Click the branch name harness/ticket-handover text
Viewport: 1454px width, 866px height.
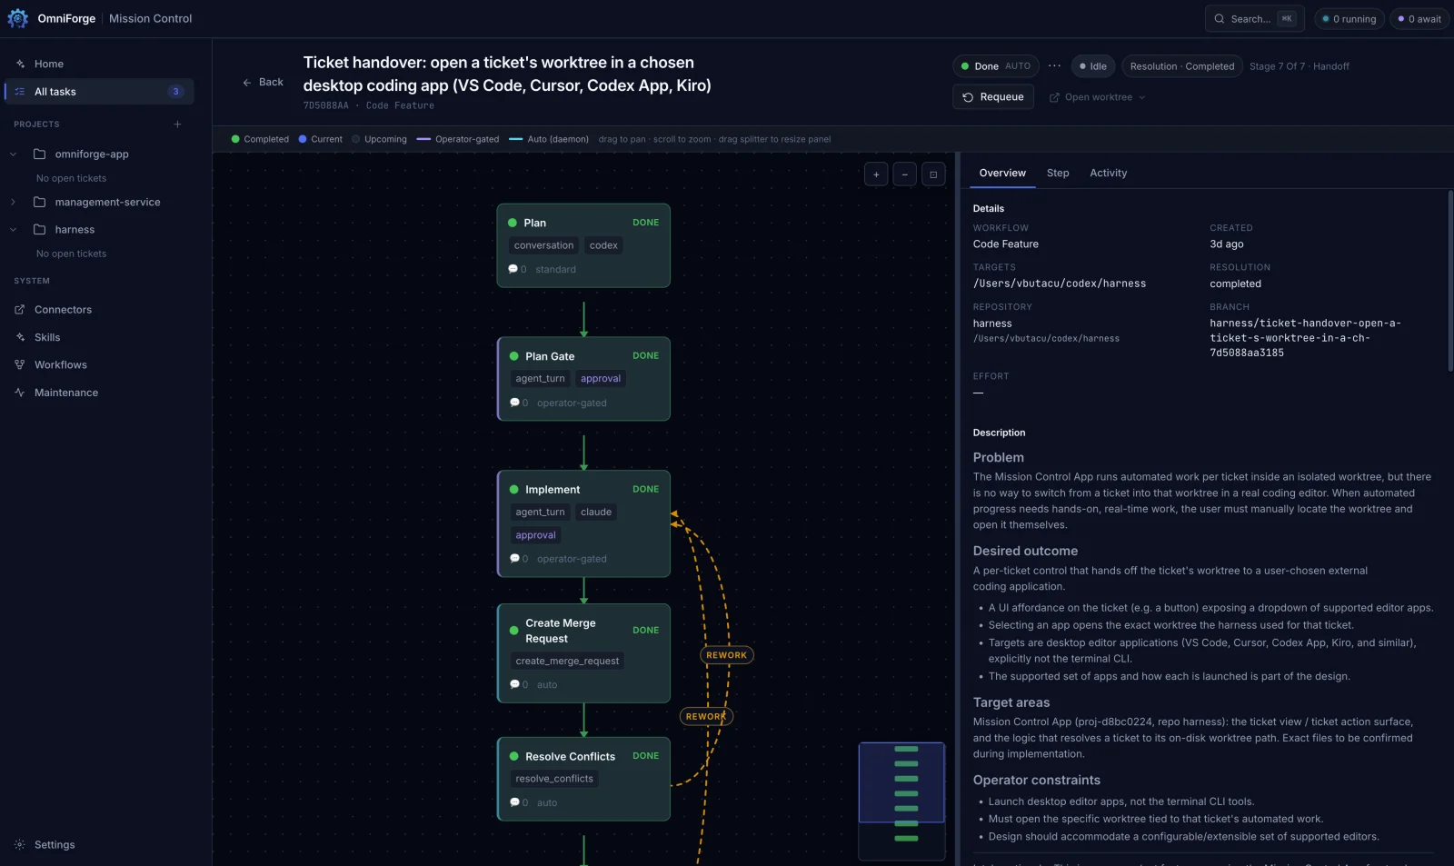[1305, 338]
